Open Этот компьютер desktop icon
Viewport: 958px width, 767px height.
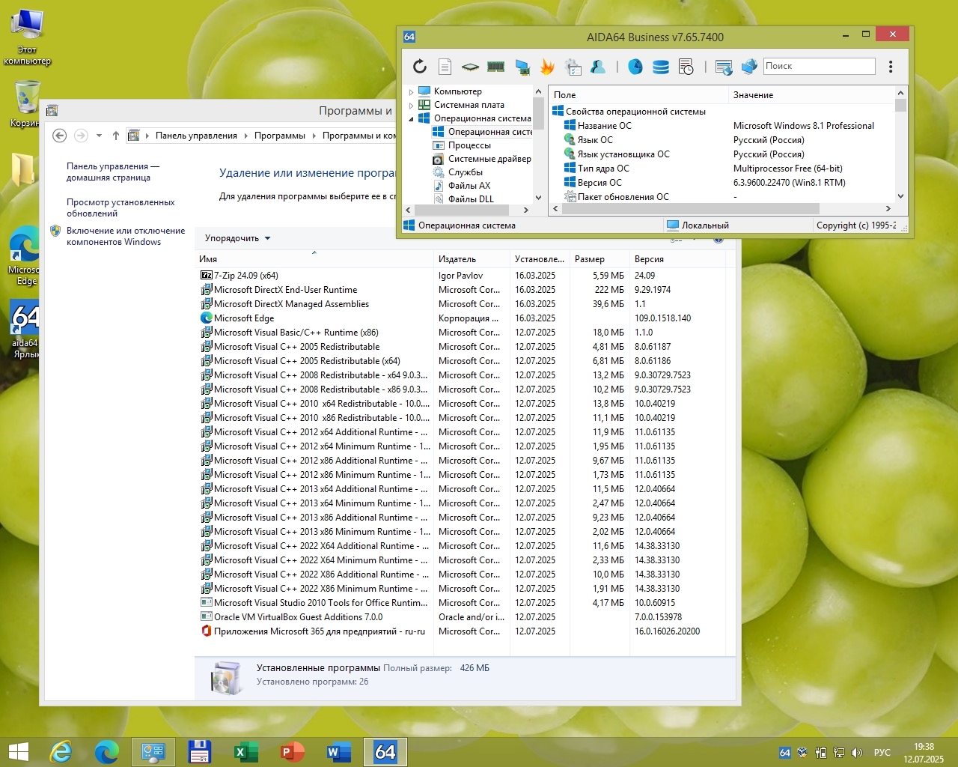click(x=27, y=37)
